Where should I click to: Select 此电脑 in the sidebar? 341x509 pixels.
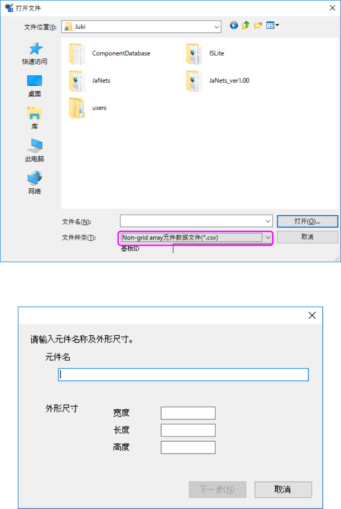tap(34, 151)
